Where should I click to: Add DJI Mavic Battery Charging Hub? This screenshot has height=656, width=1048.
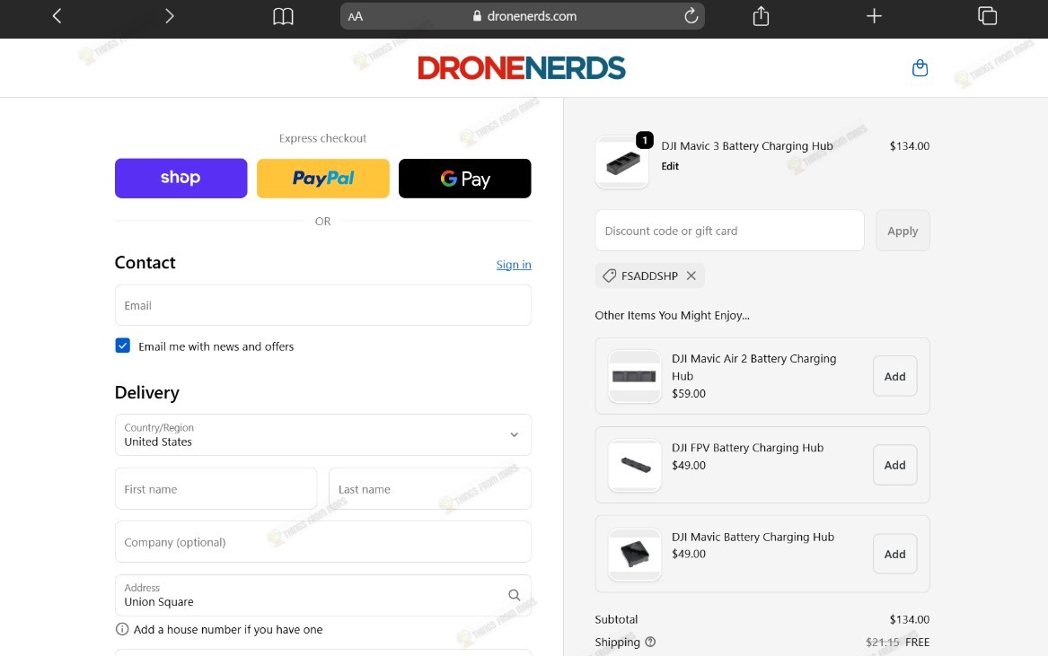coord(895,554)
